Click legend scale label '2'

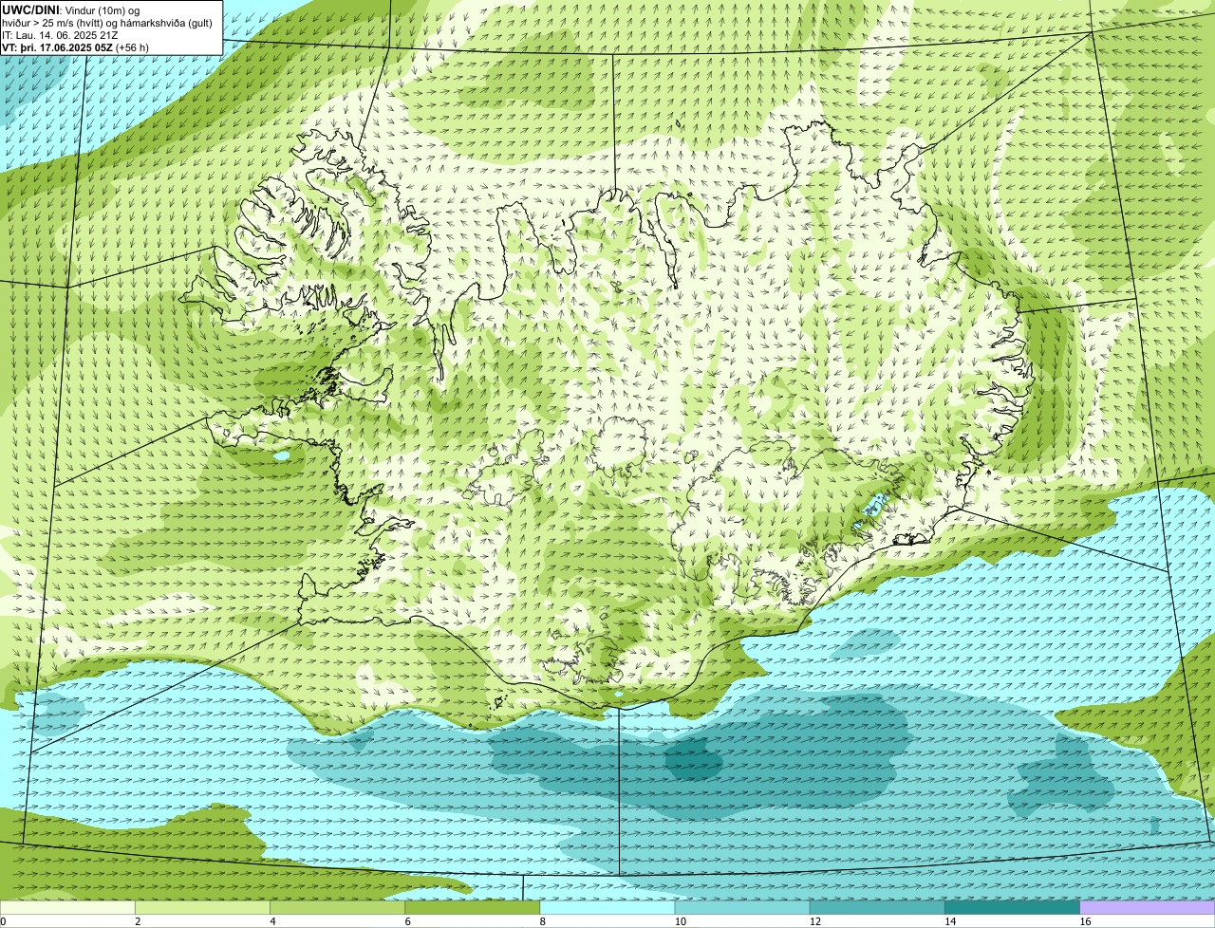coord(138,921)
